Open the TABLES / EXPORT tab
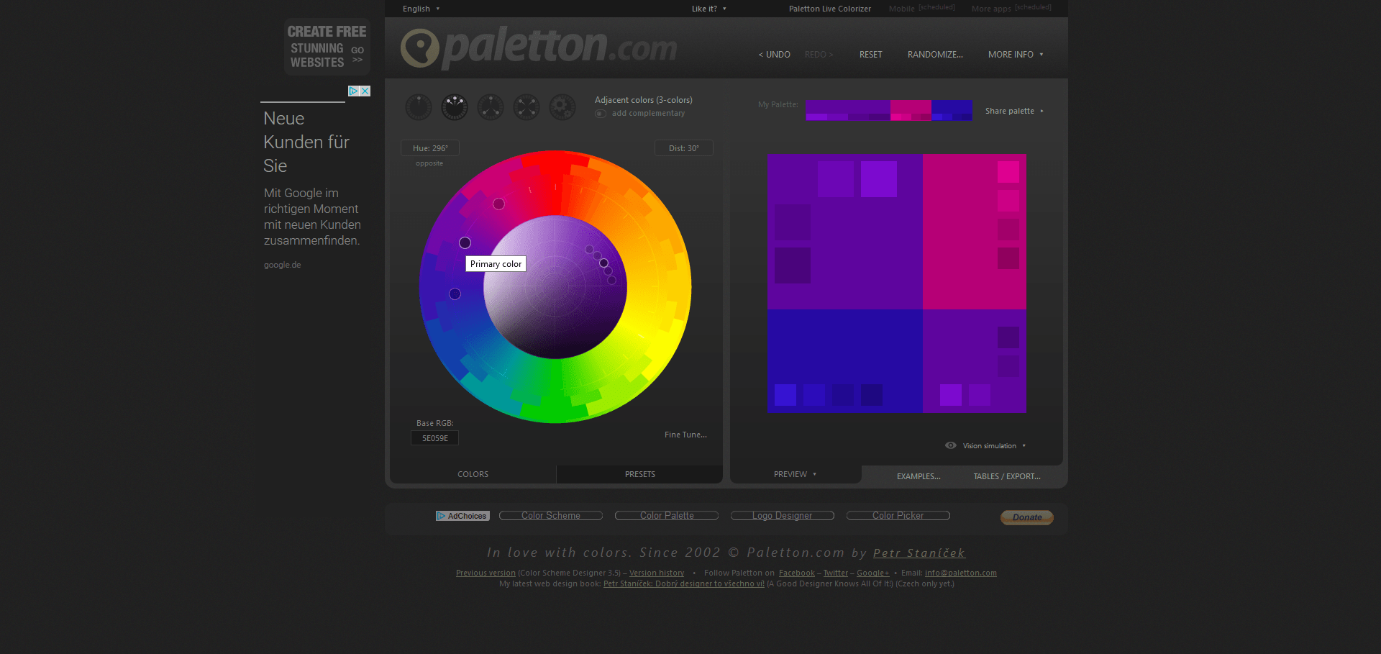This screenshot has height=654, width=1381. (x=1007, y=476)
